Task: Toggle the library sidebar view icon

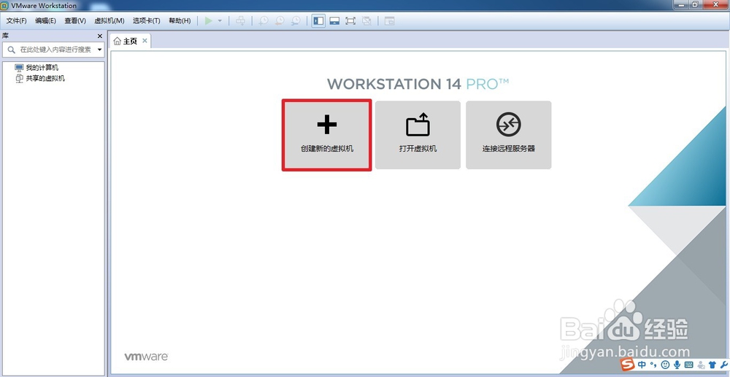Action: (318, 21)
